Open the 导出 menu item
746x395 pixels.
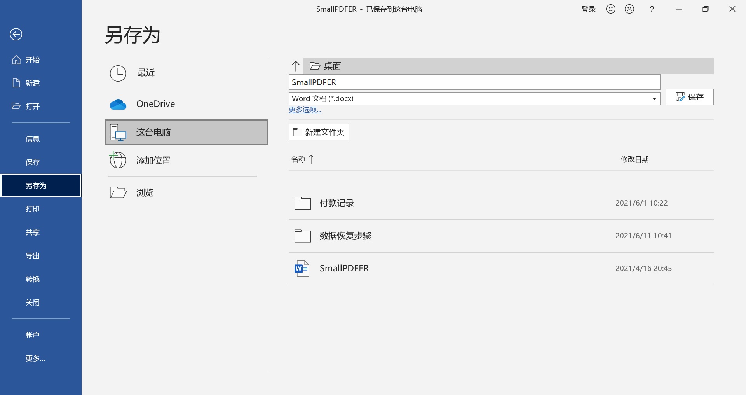(x=33, y=256)
